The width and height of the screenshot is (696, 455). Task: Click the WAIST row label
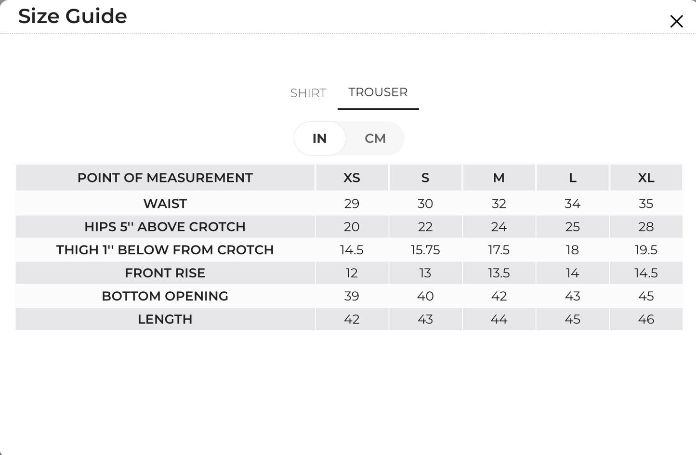[165, 204]
